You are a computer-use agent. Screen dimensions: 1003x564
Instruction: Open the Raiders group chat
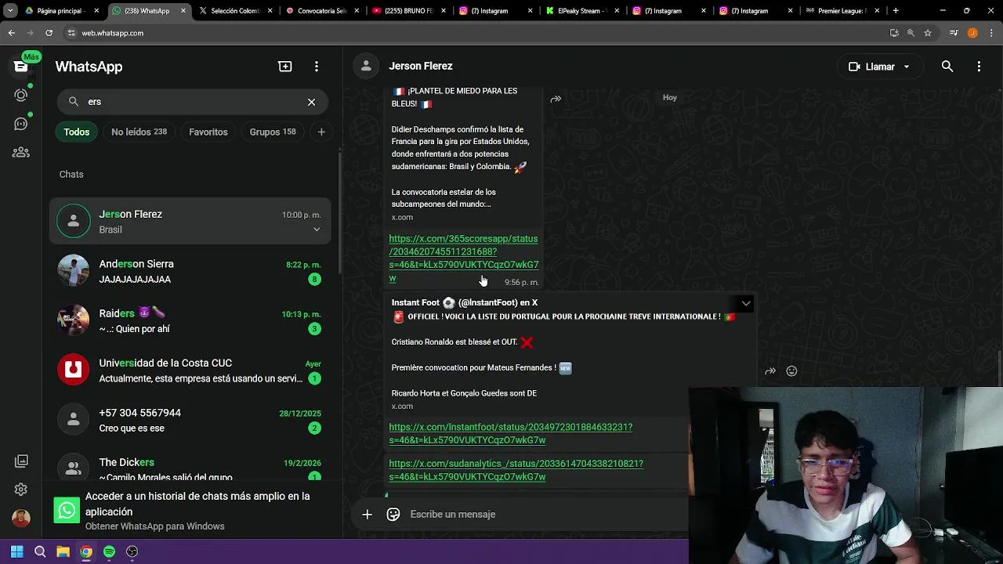coord(190,320)
